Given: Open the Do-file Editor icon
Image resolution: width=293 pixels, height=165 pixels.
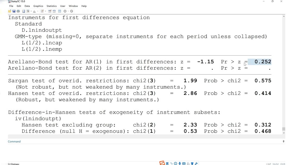Looking at the screenshot, I should tap(42, 11).
